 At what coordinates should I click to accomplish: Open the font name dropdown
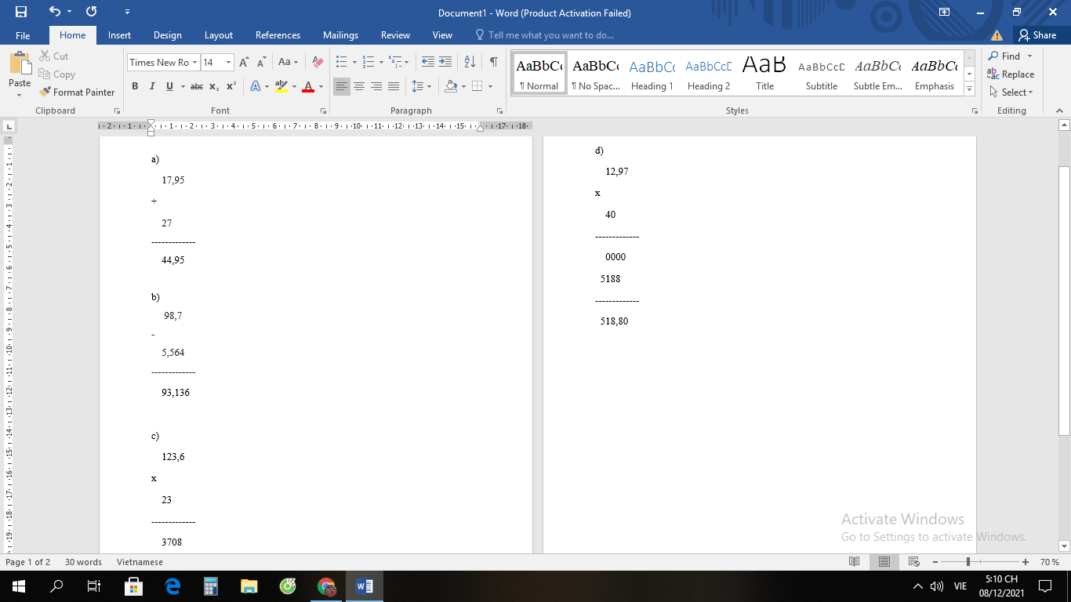(x=195, y=63)
